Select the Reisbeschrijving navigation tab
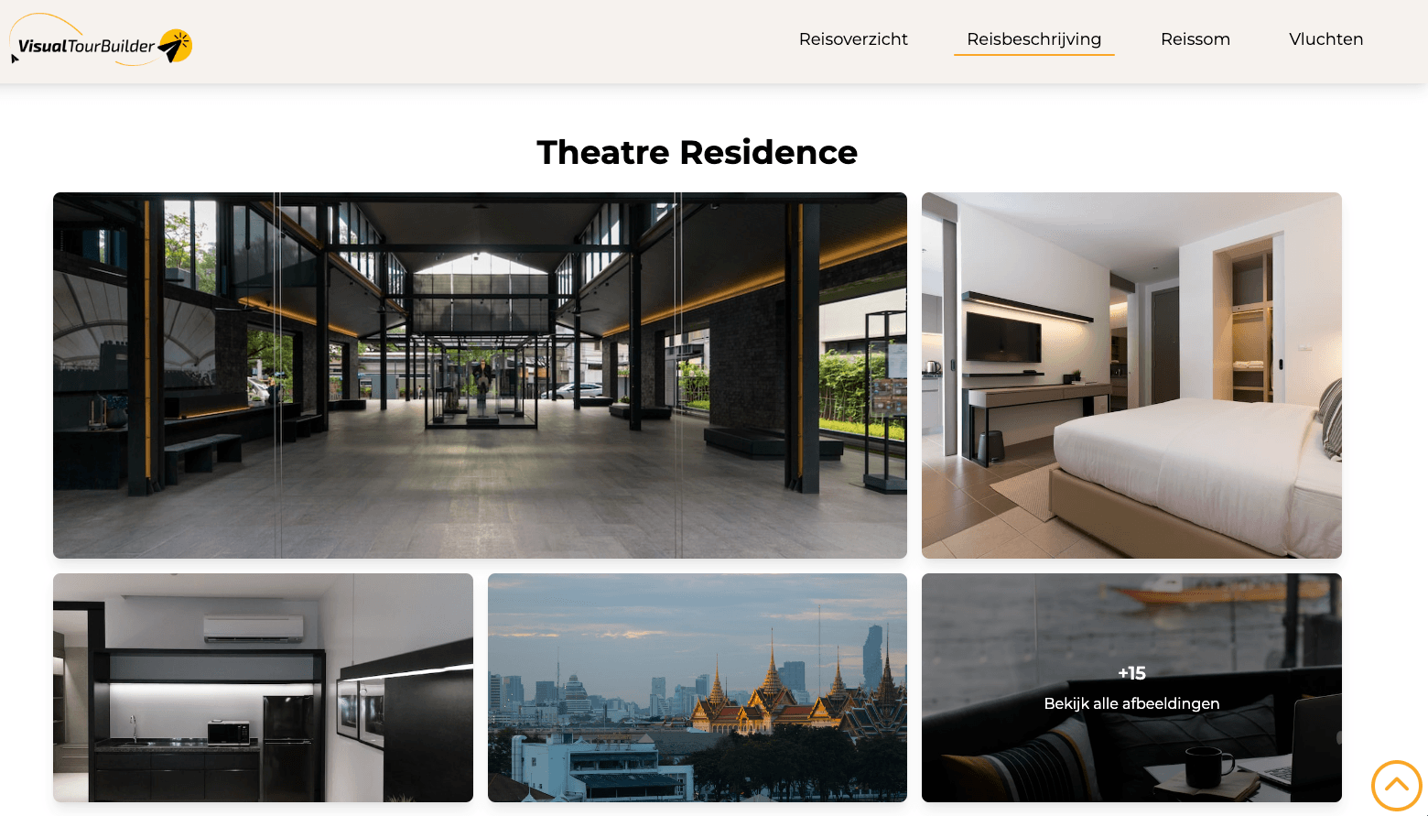Screen dimensions: 1428x816 pos(1033,39)
